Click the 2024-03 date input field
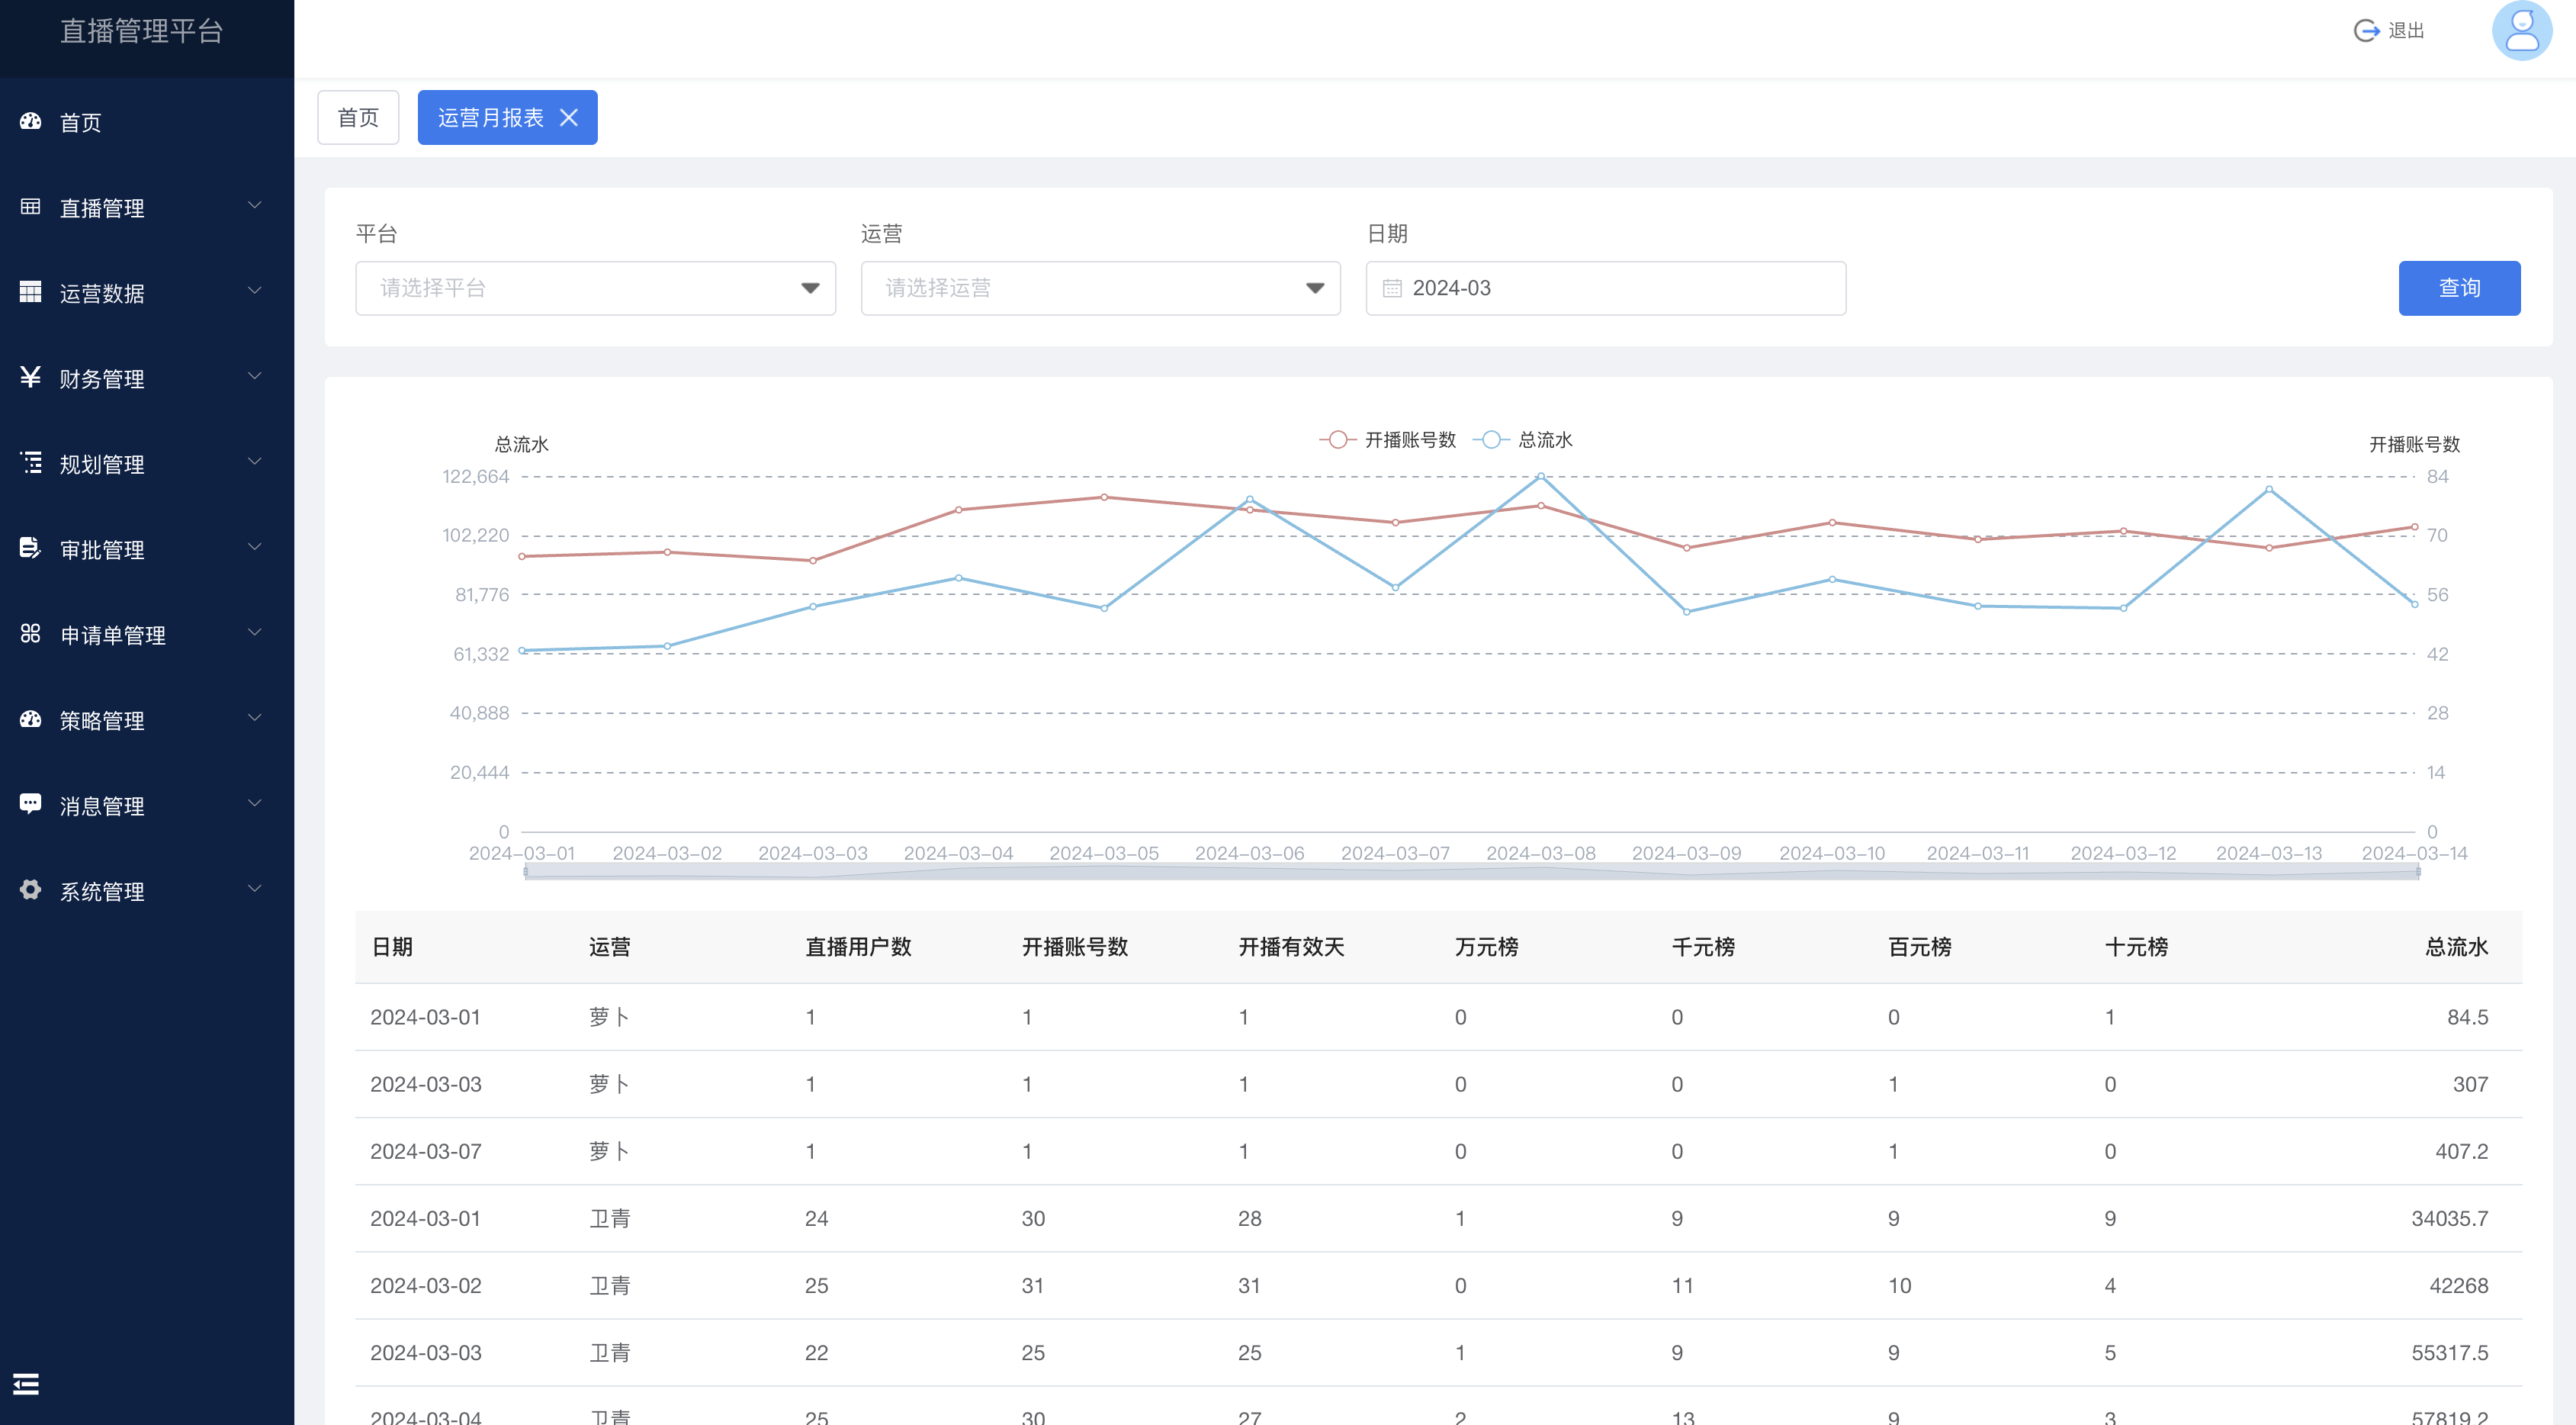The image size is (2576, 1425). pyautogui.click(x=1605, y=289)
